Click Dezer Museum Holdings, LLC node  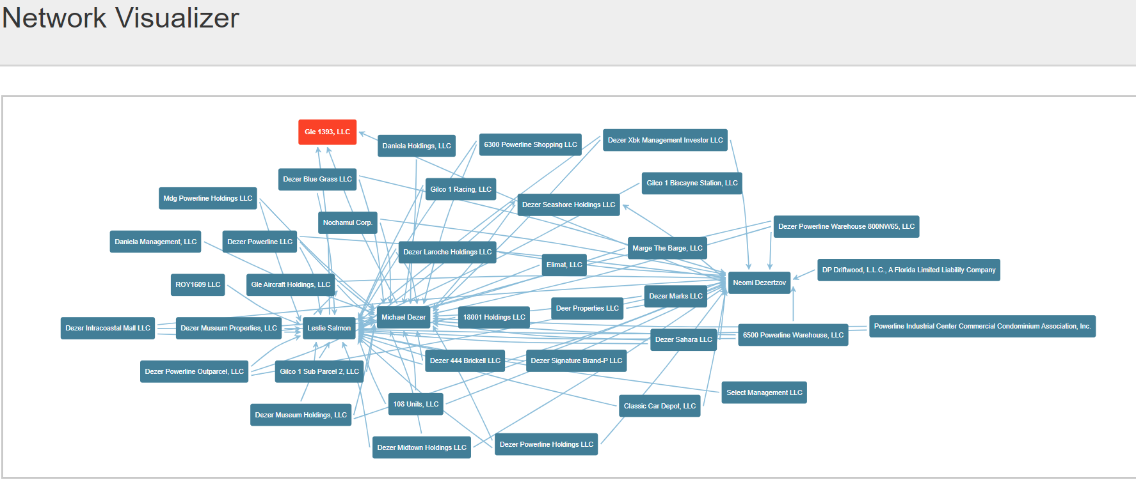pos(301,415)
